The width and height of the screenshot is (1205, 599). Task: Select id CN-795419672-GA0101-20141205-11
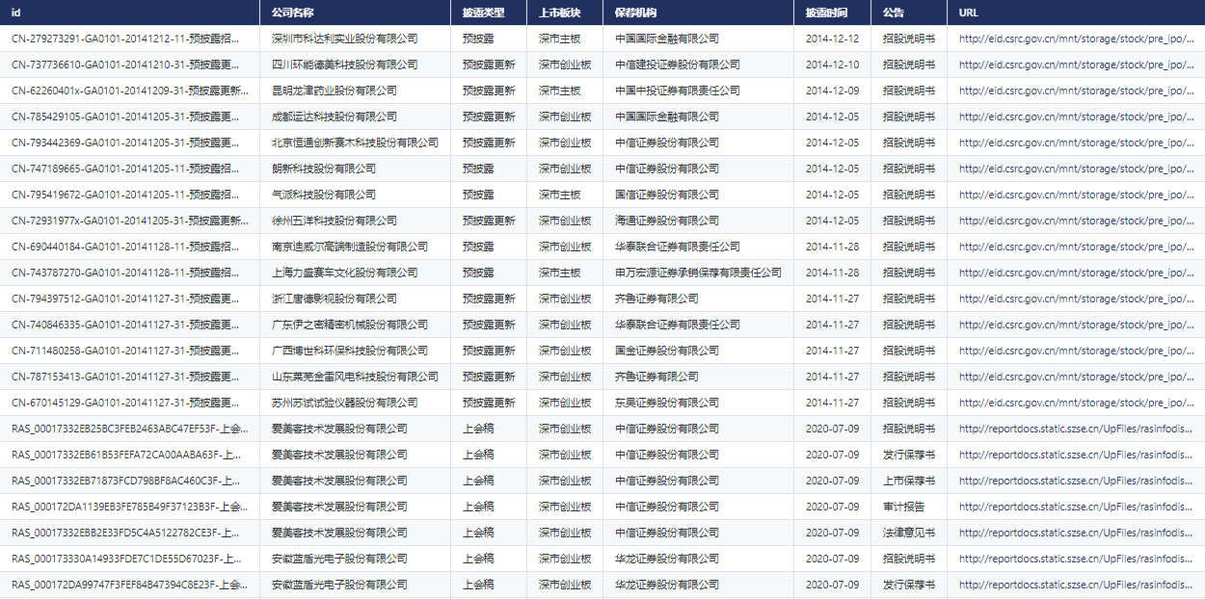click(x=125, y=195)
